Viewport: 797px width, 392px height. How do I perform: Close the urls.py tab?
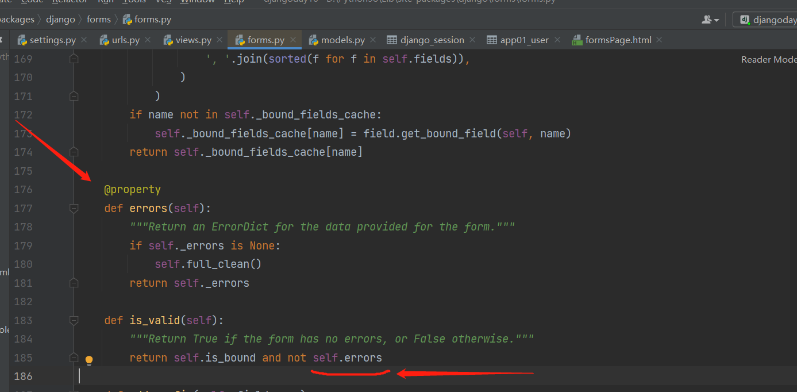coord(148,40)
